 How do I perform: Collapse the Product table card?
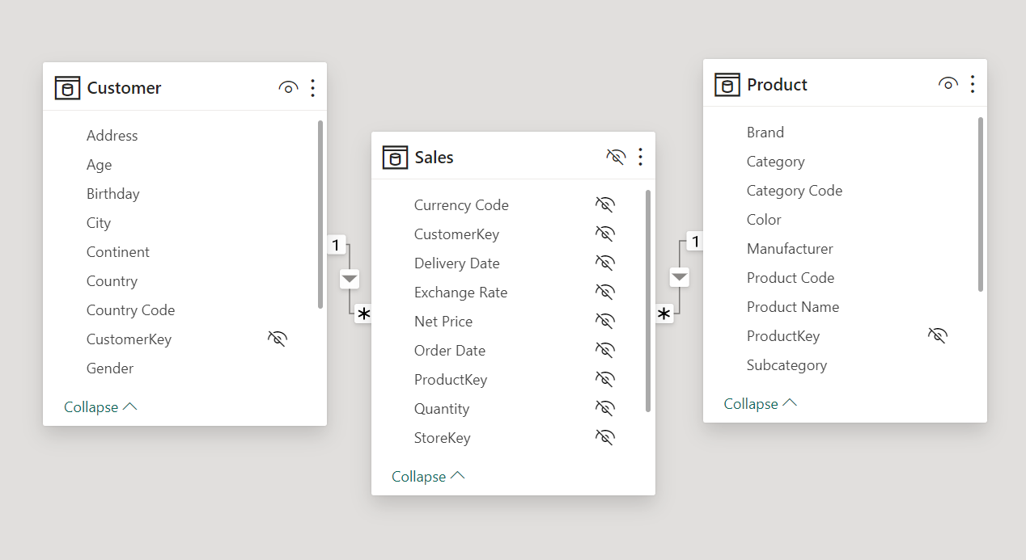coord(760,404)
